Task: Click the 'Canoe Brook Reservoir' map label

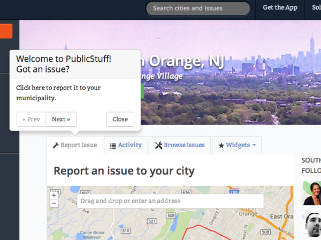Action: 92,235
